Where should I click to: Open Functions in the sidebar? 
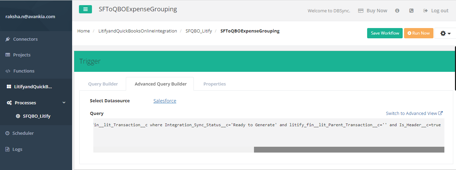point(24,71)
